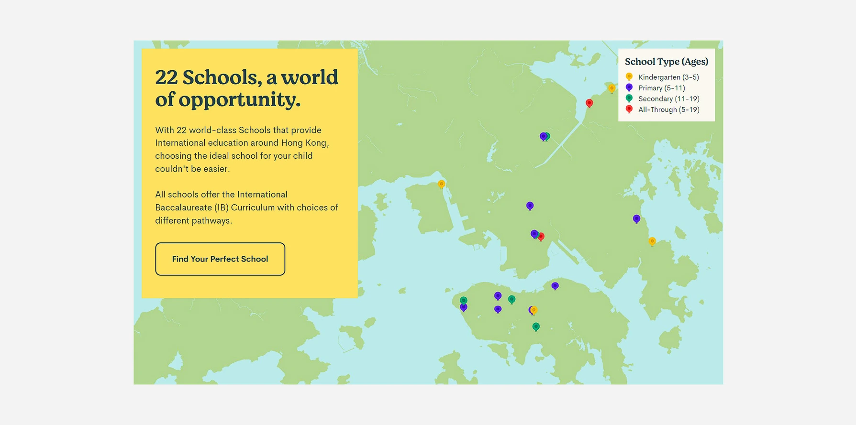Click the yellow marker swatch in the legend
Image resolution: width=856 pixels, height=425 pixels.
point(629,76)
